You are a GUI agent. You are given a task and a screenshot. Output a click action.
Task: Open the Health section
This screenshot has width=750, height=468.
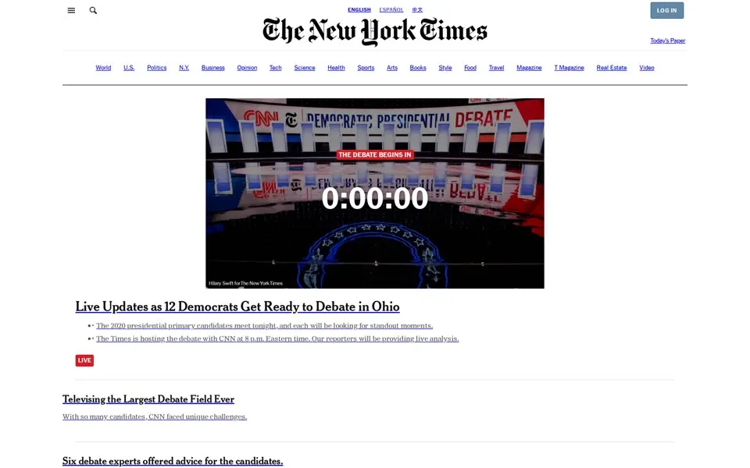[x=336, y=68]
